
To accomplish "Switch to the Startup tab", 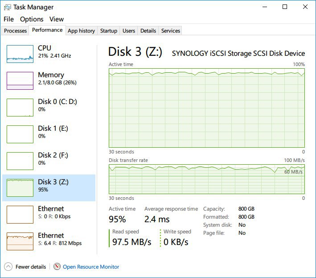I will click(109, 31).
